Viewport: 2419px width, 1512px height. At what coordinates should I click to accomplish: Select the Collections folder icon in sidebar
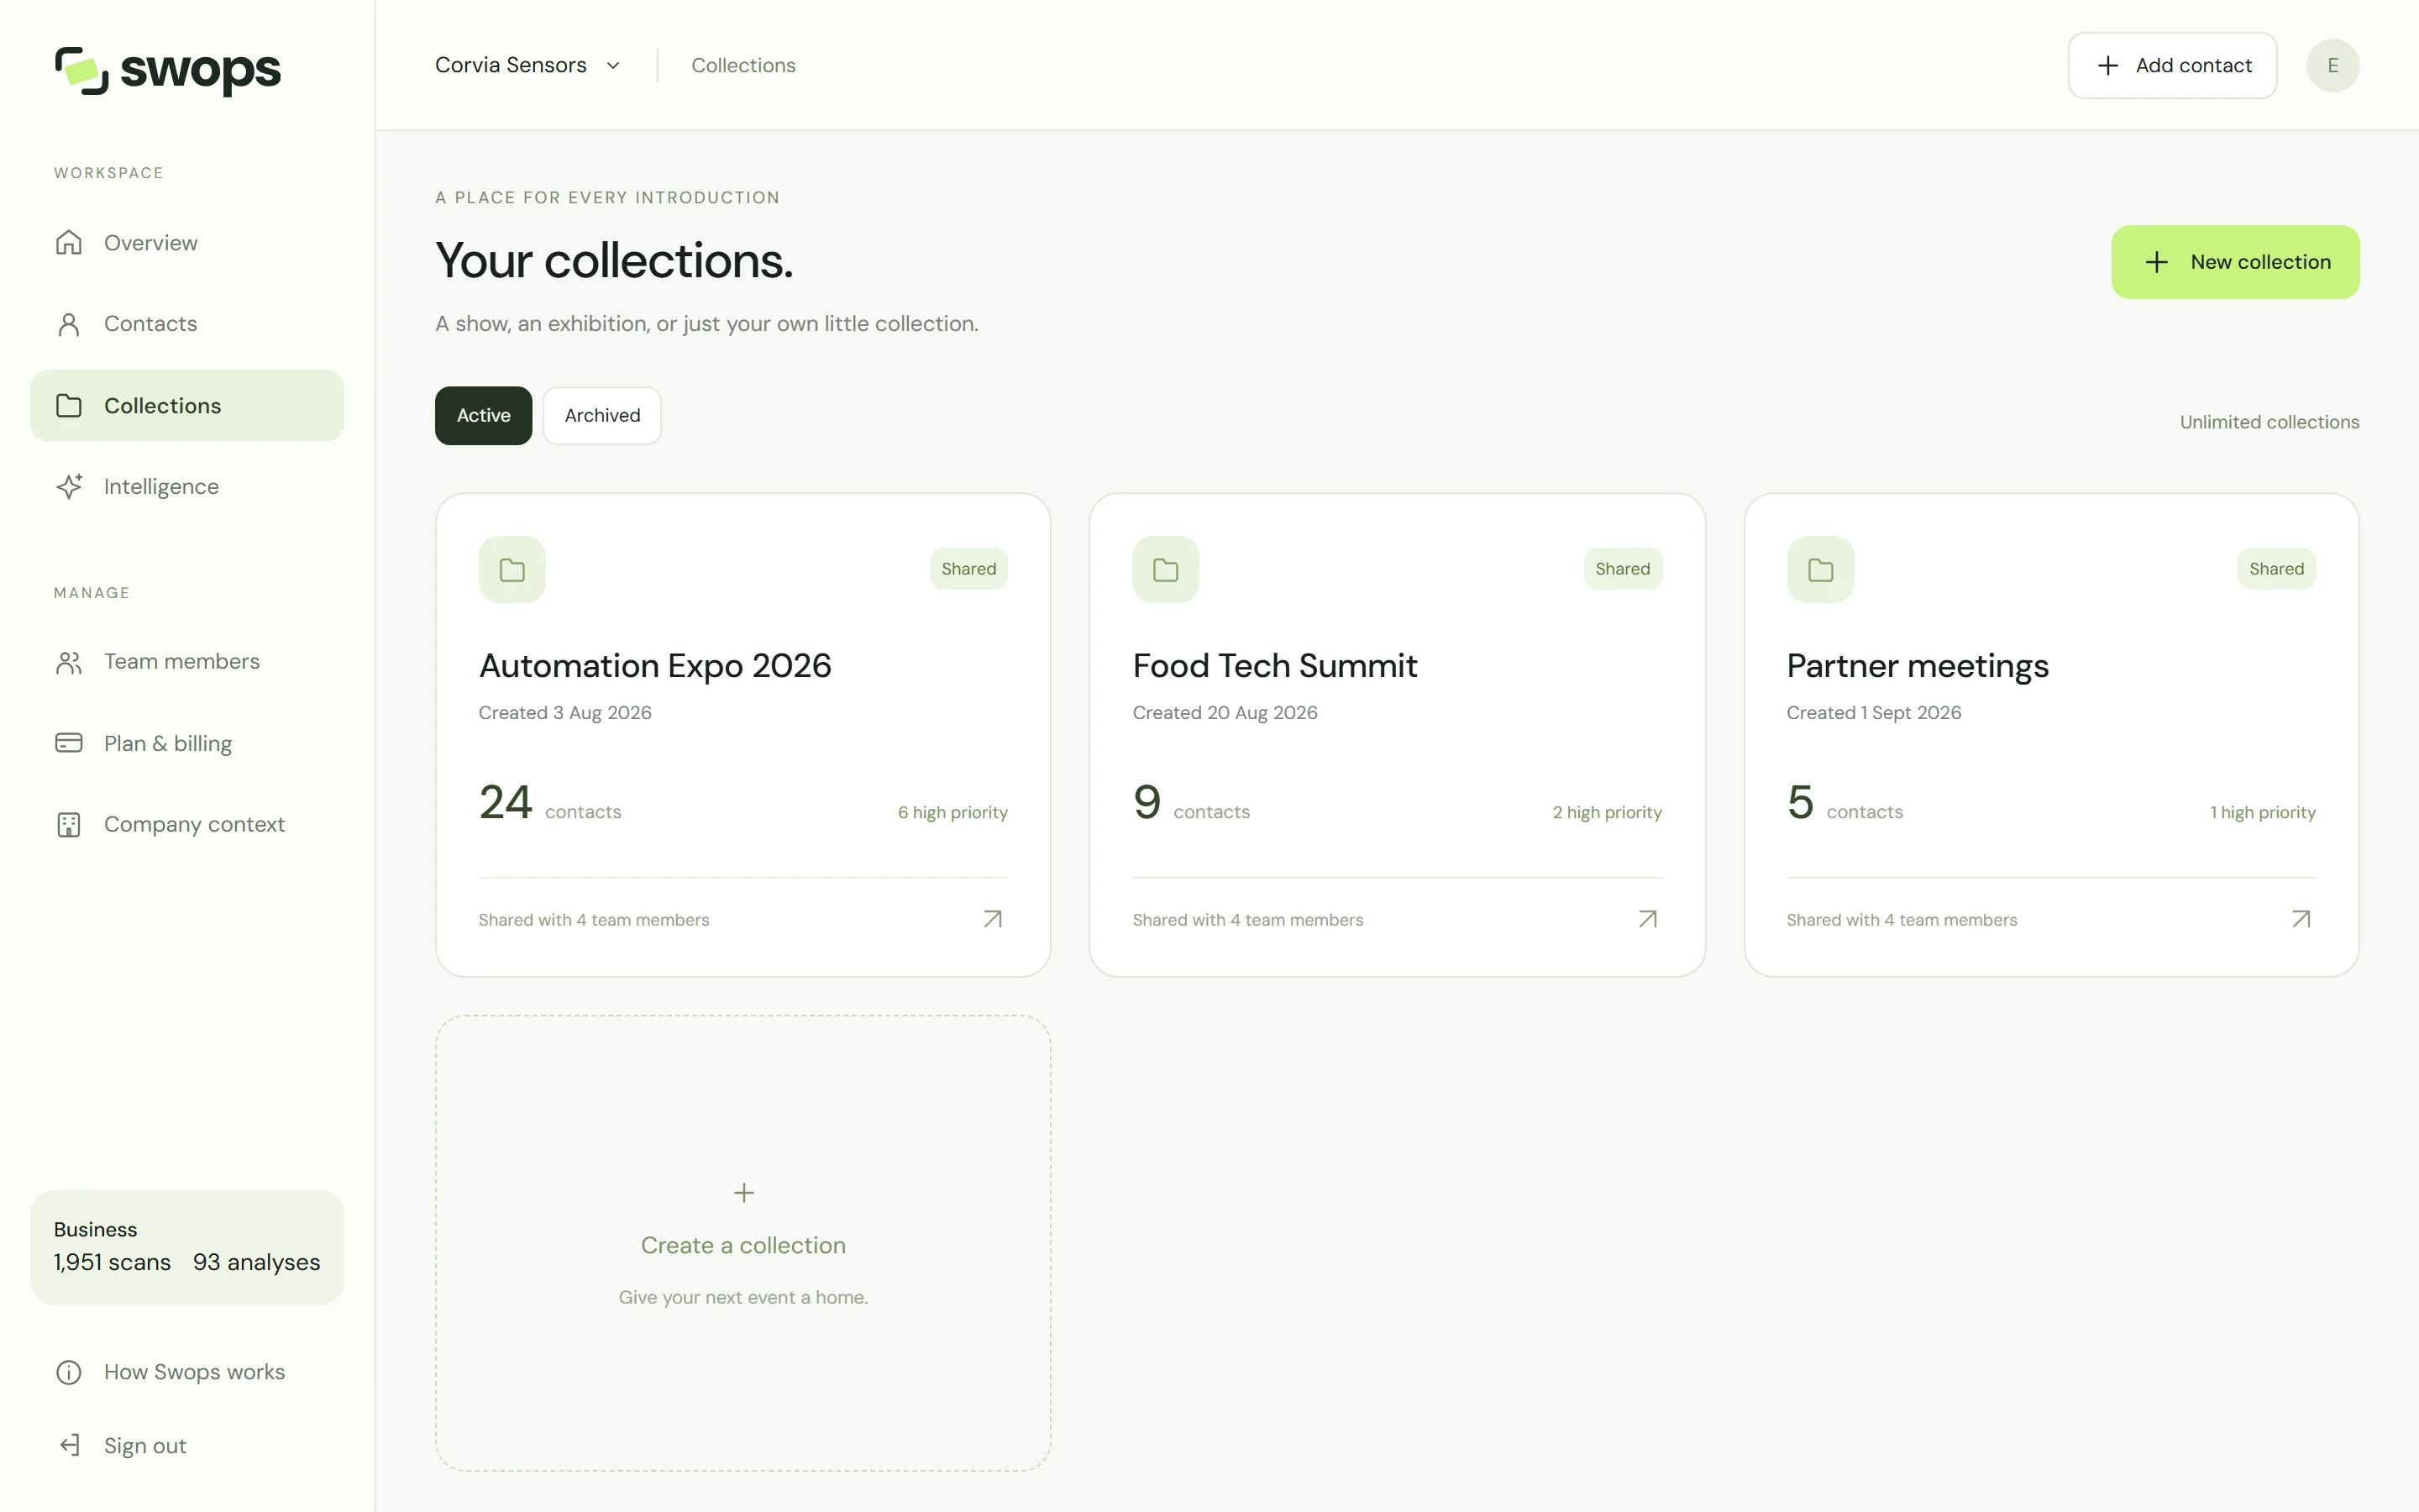point(69,405)
